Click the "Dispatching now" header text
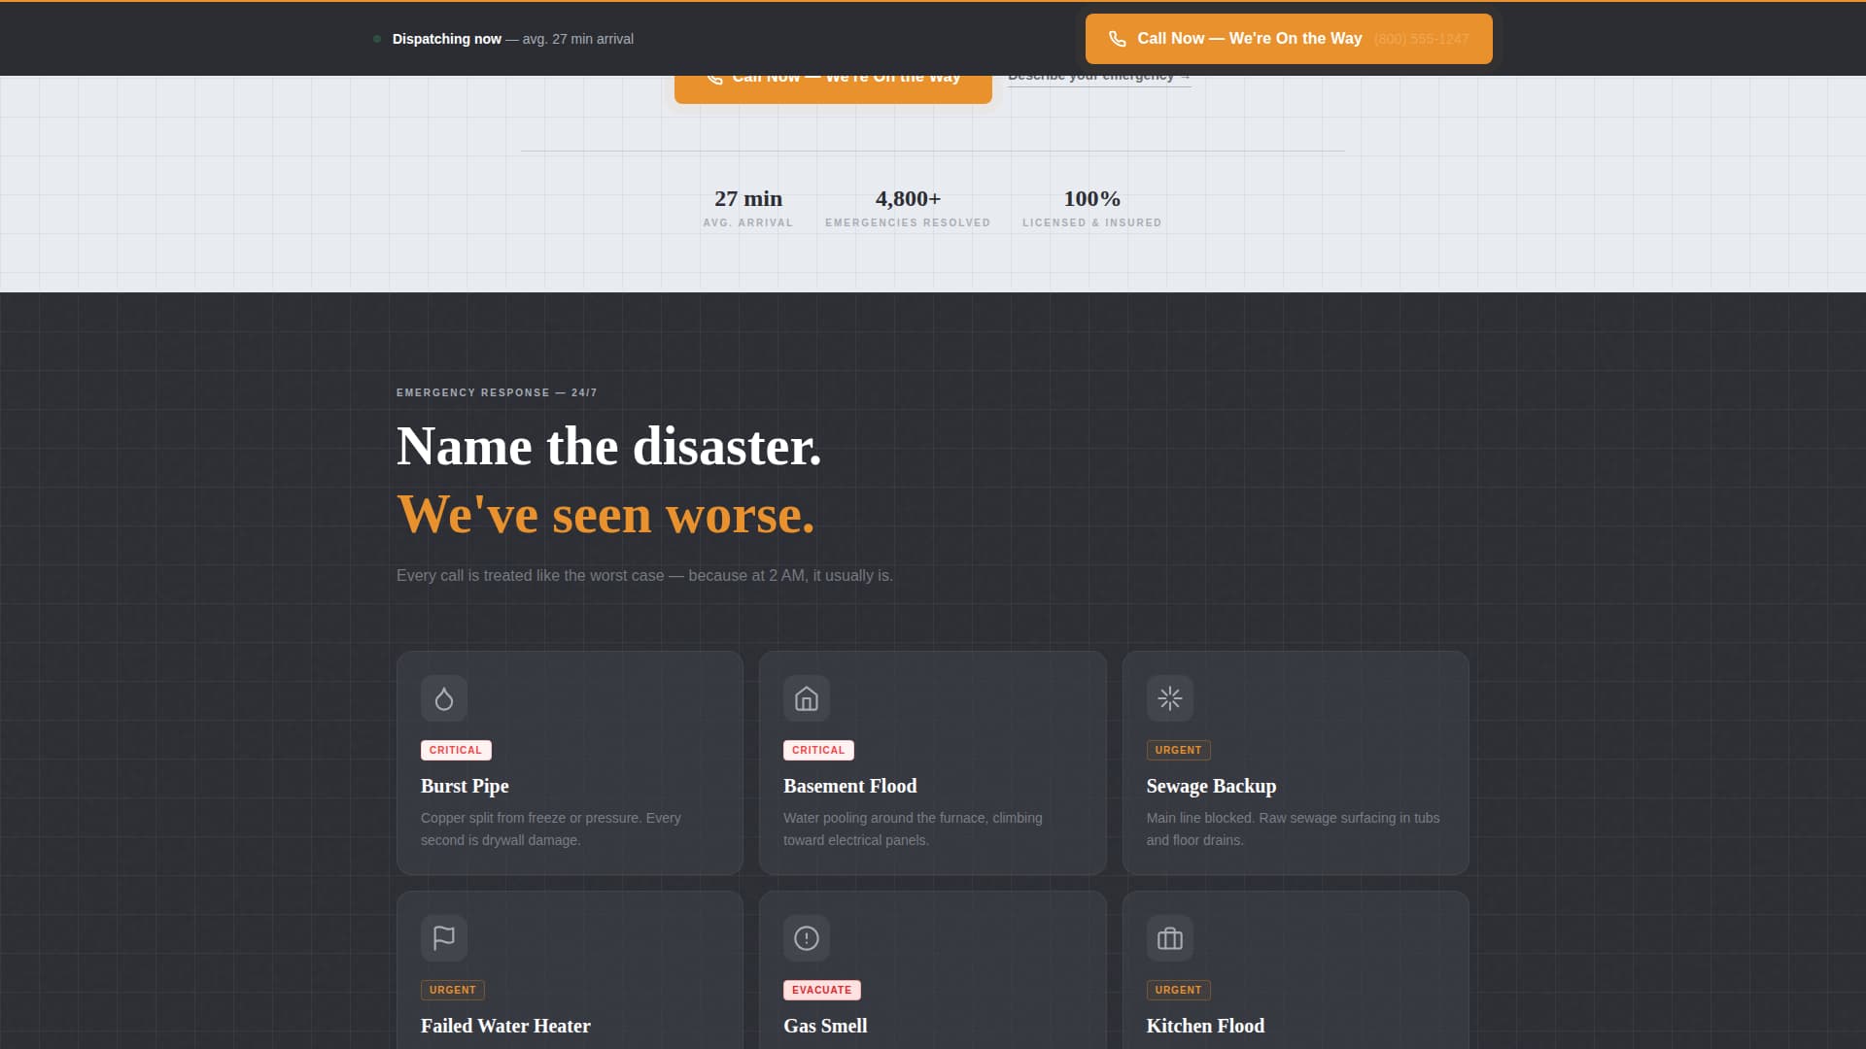 tap(447, 39)
